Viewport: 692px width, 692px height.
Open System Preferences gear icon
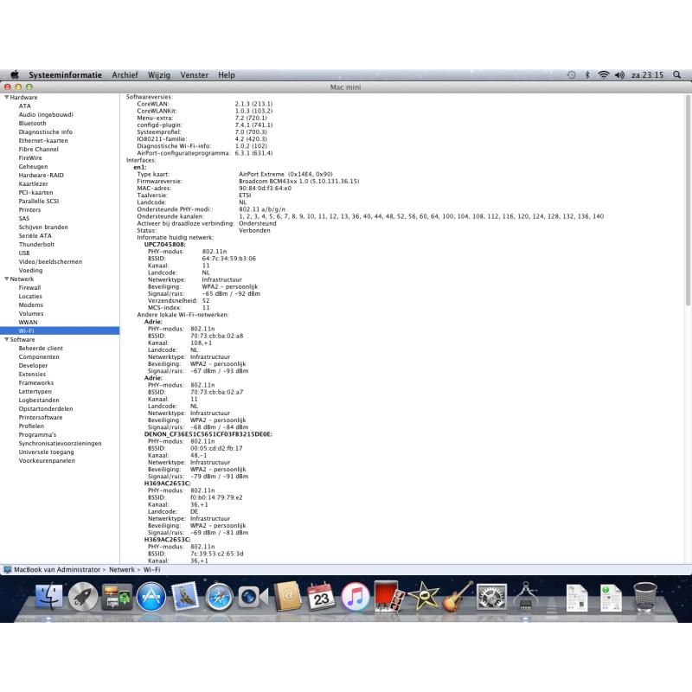pyautogui.click(x=491, y=597)
